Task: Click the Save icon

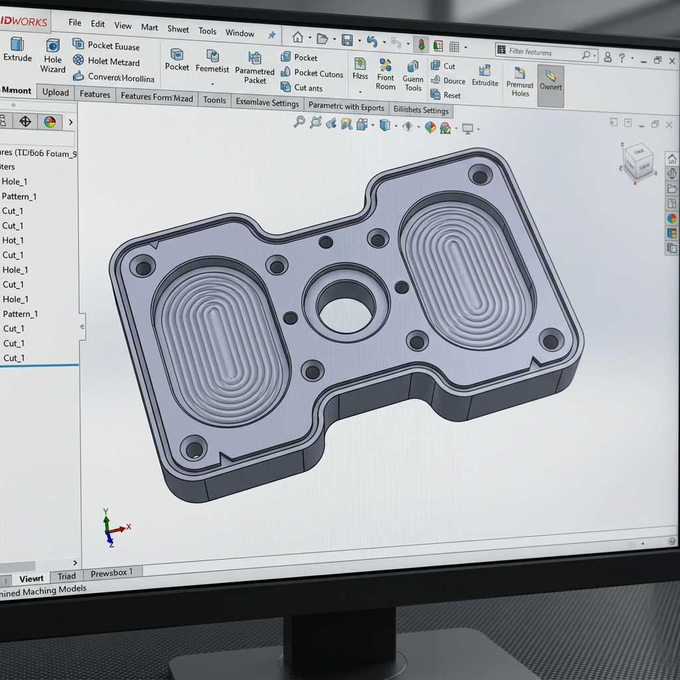Action: [347, 41]
